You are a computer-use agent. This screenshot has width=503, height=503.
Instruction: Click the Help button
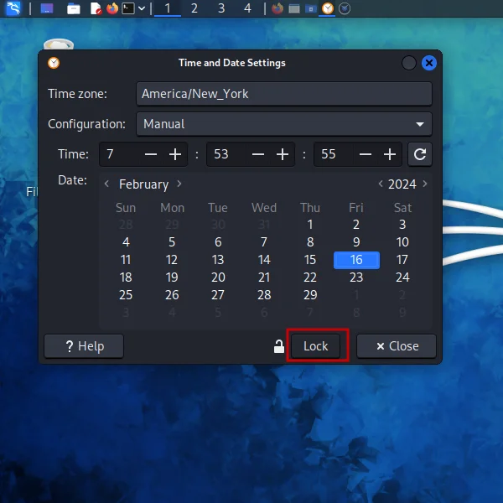click(84, 346)
